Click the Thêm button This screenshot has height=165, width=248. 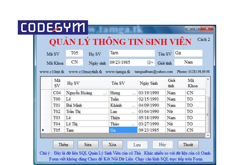[x=63, y=145]
